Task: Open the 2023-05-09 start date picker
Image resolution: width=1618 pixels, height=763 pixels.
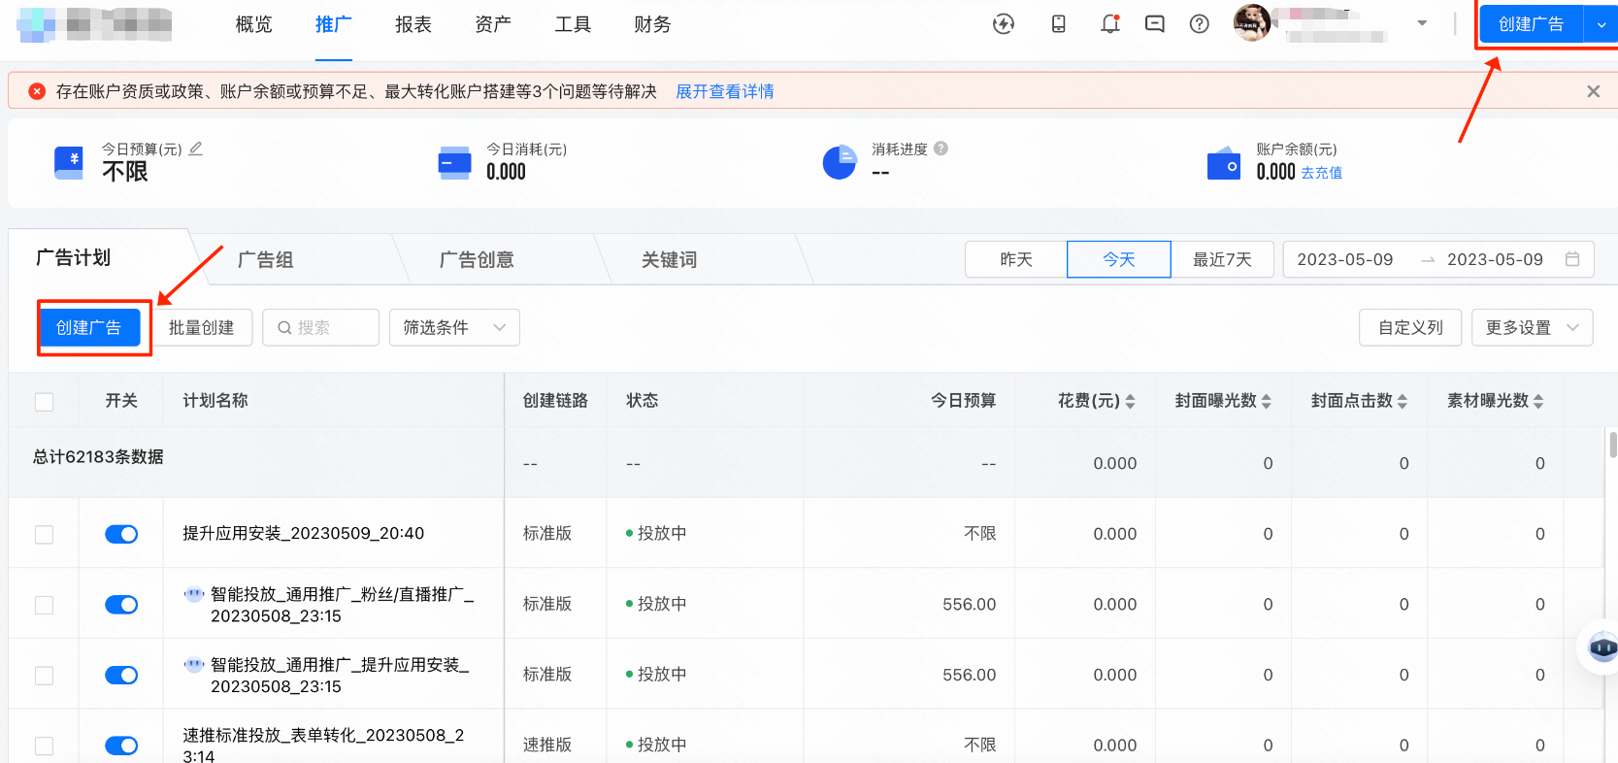Action: pyautogui.click(x=1344, y=260)
